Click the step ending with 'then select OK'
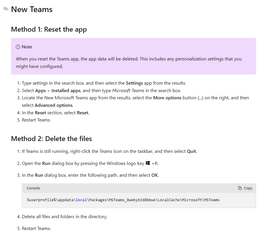 tap(90, 175)
